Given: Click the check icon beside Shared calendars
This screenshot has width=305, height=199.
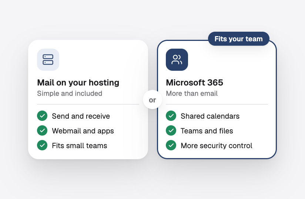Looking at the screenshot, I should point(171,116).
